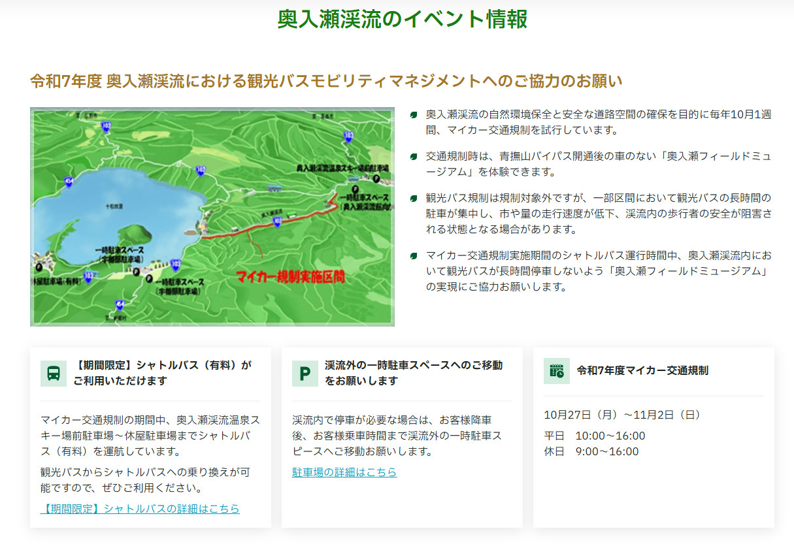
Task: Click the 休日 9:00～16:00 hours line
Action: [x=591, y=451]
